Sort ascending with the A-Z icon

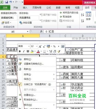(82, 15)
